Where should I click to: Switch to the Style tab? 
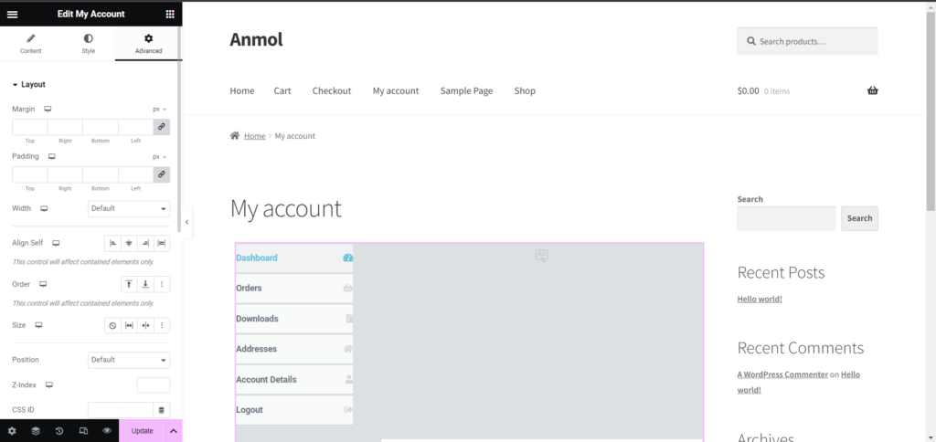pos(89,44)
